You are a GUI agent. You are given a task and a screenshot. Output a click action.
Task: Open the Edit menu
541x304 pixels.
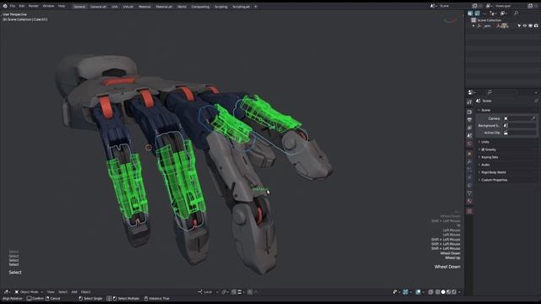pyautogui.click(x=22, y=6)
